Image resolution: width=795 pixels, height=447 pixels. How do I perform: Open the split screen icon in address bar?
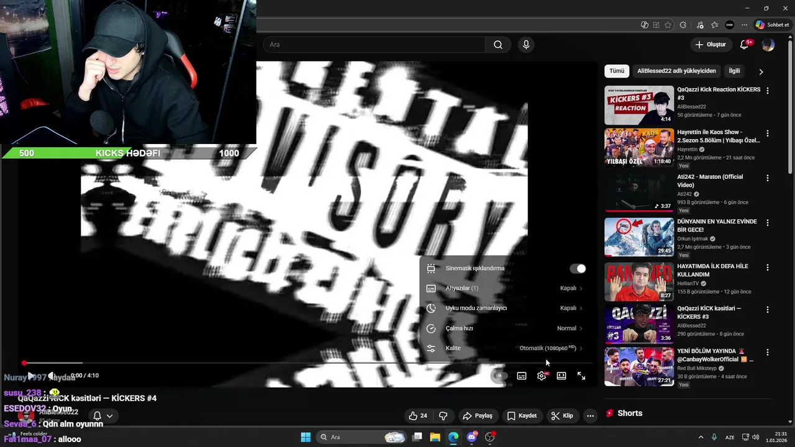656,25
